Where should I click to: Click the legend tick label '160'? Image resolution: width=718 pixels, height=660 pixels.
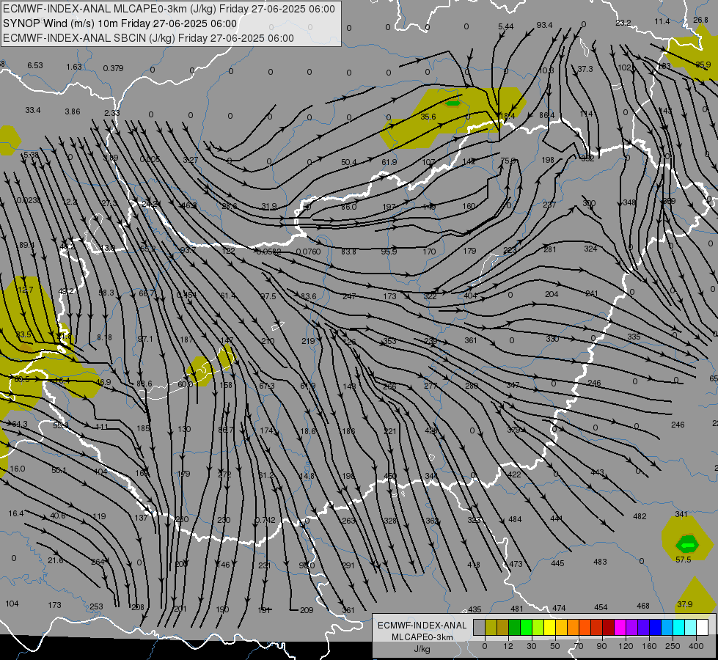click(649, 646)
